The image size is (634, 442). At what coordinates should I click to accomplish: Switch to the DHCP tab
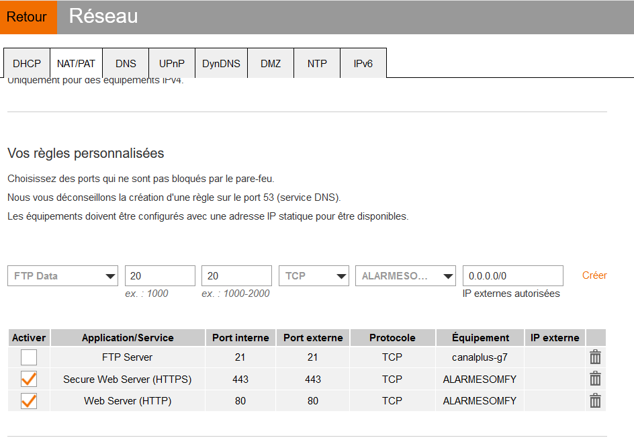(x=27, y=64)
